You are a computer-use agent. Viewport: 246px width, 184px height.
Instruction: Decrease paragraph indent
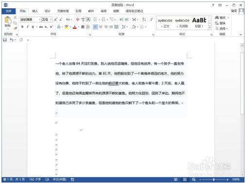122,19
